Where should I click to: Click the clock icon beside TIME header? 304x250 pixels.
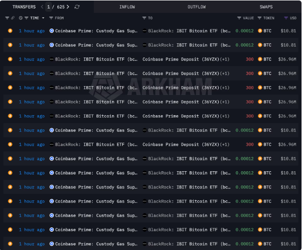21,18
